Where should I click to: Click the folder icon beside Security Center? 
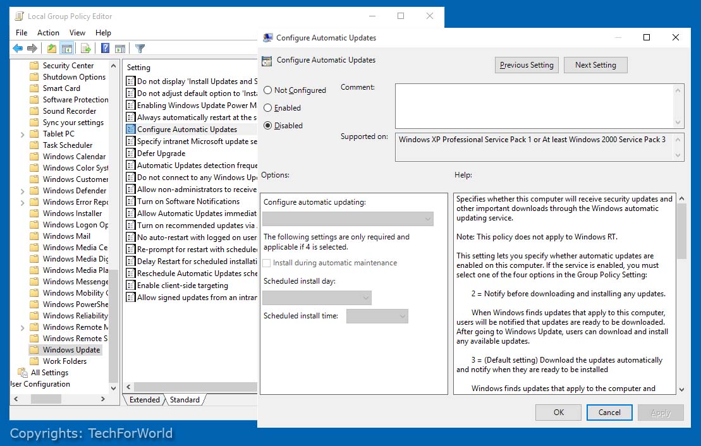(34, 66)
